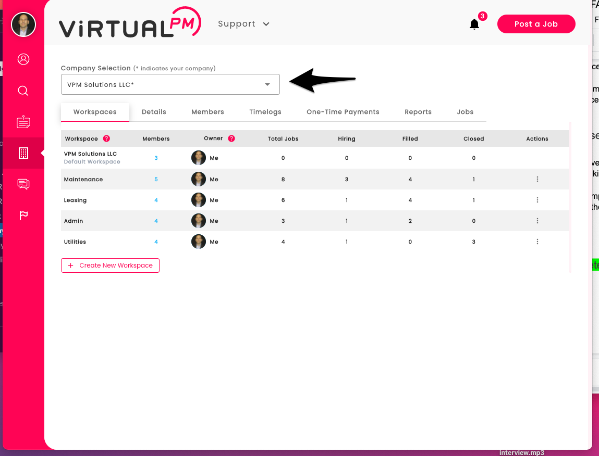This screenshot has height=456, width=599.
Task: Open the search sidebar icon
Action: click(x=23, y=91)
